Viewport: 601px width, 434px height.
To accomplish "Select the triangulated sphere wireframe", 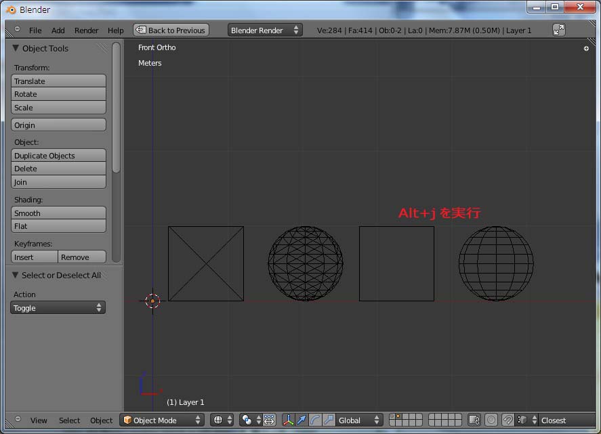I will point(306,263).
